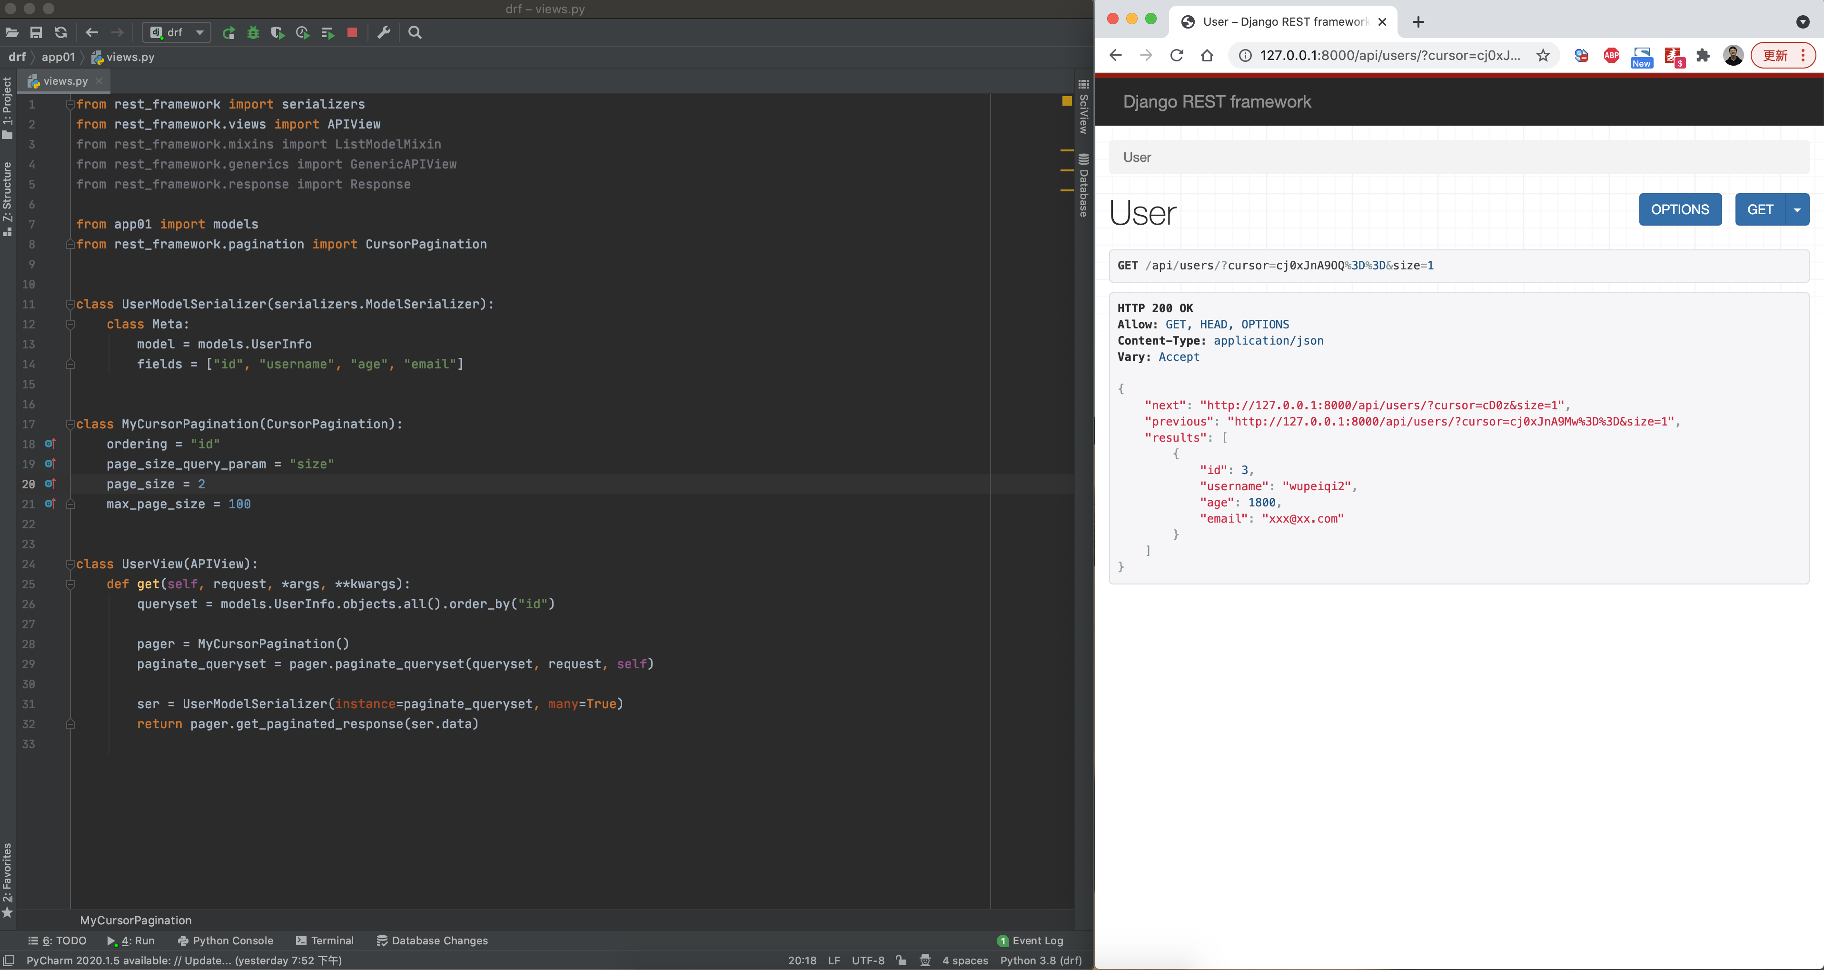Screen dimensions: 1824x970
Task: Toggle tool windows button bottom-left corner
Action: pos(9,960)
